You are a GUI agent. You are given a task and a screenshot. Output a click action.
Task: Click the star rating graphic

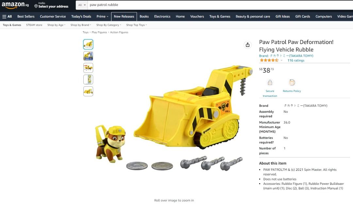click(269, 60)
